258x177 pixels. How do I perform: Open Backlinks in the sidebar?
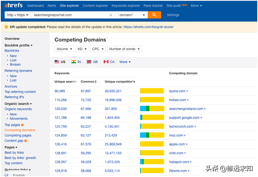12,51
